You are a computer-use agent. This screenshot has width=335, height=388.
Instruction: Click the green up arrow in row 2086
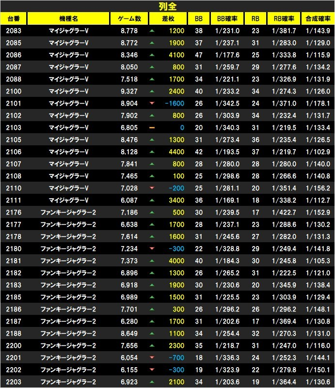pos(152,55)
